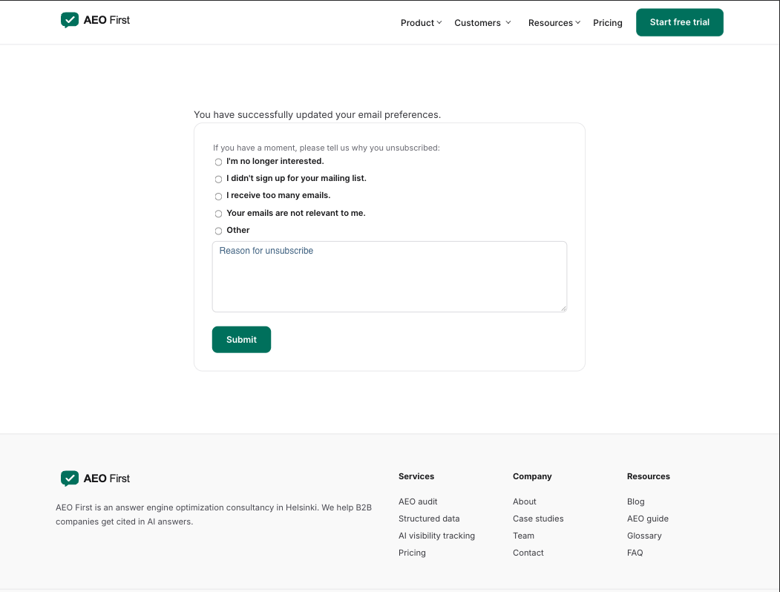The width and height of the screenshot is (780, 592).
Task: Go to AI visibility tracking link
Action: pyautogui.click(x=437, y=536)
